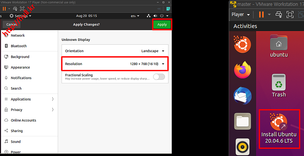304x156 pixels.
Task: Toggle the Fractional Scaling switch
Action: click(159, 77)
